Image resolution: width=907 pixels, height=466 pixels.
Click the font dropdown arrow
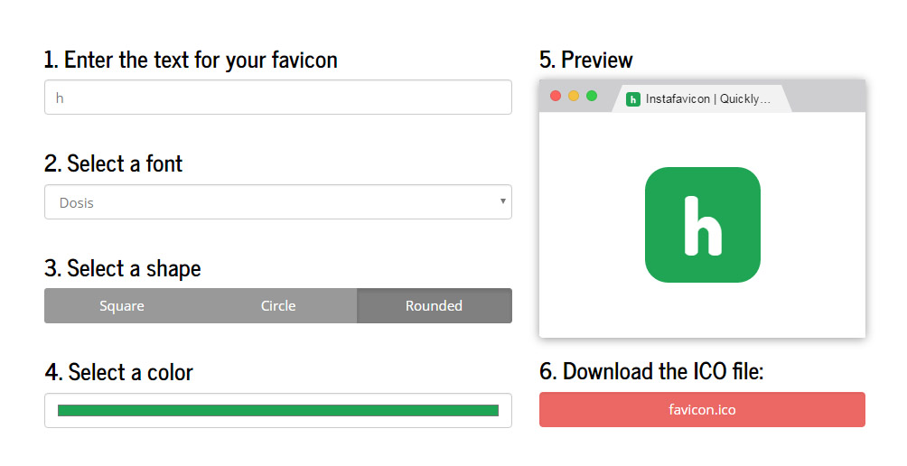[x=502, y=201]
